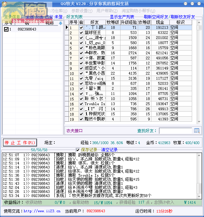Image resolution: width=204 pixels, height=217 pixels.
Task: Click the 已登 filter link
Action: pyautogui.click(x=49, y=17)
